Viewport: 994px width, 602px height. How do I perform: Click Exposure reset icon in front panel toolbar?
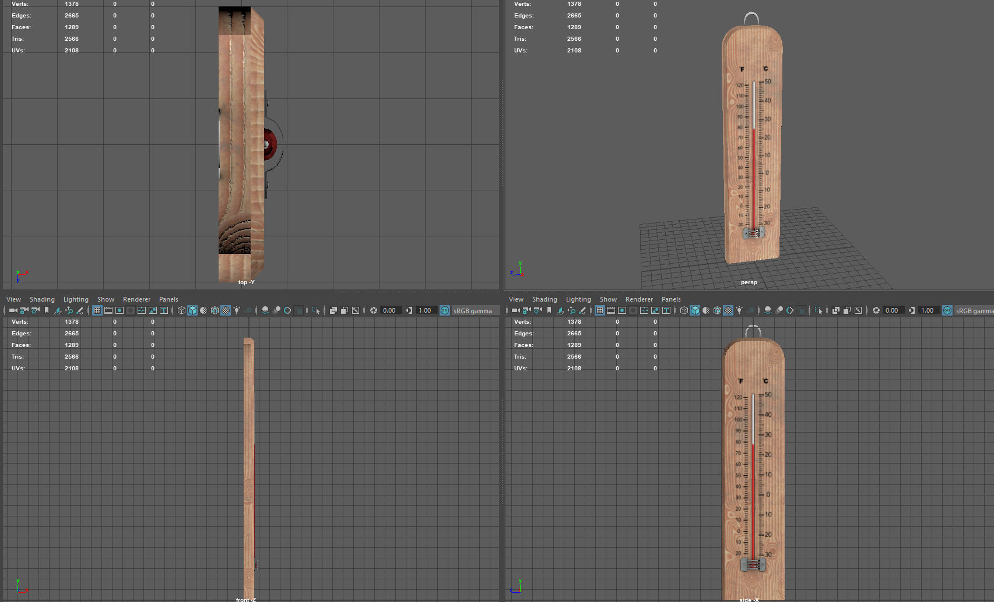[374, 310]
